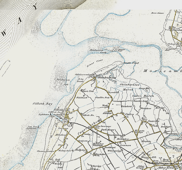Click the 'Whinnyrigg' label
This screenshot has height=170, width=182.
point(114,151)
